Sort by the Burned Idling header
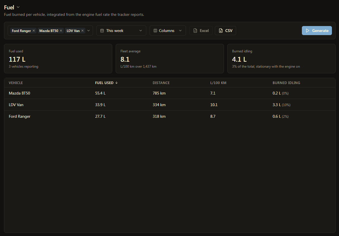339x236 pixels. [286, 83]
